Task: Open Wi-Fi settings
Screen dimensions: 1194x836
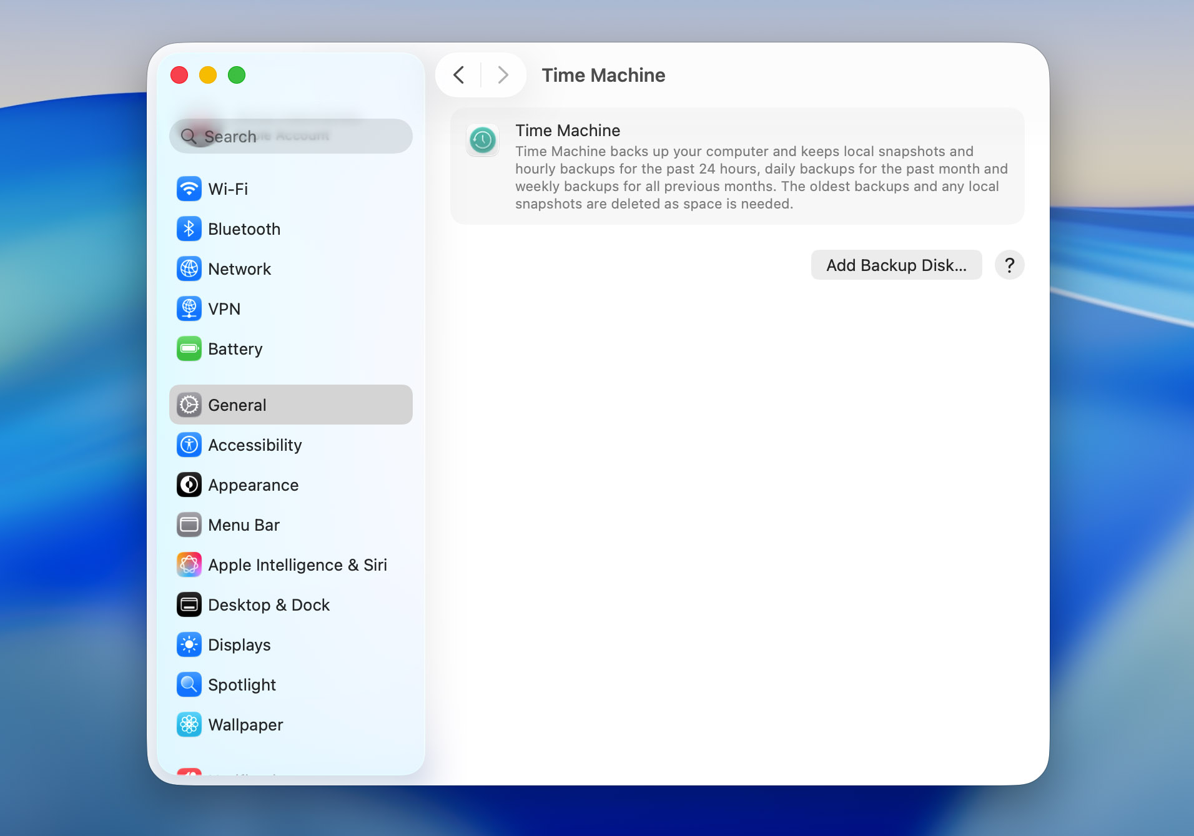Action: coord(291,189)
